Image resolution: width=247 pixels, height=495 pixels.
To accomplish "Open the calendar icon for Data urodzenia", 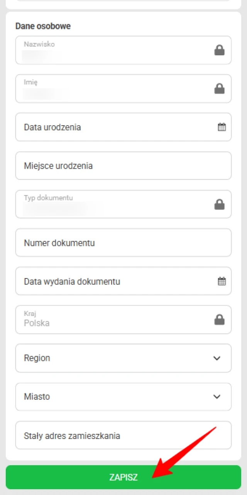I will point(222,127).
